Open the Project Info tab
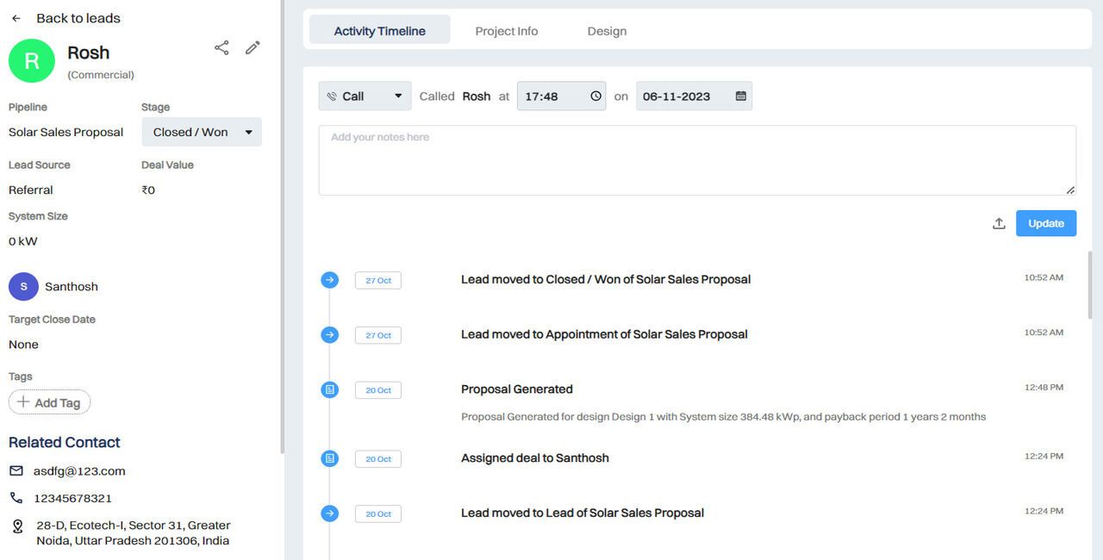The image size is (1103, 560). tap(507, 30)
